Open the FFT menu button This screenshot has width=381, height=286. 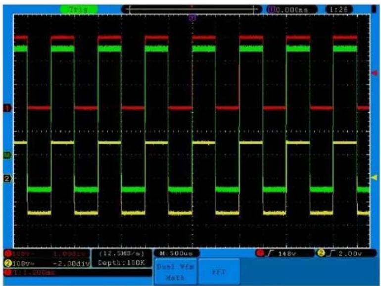point(219,272)
